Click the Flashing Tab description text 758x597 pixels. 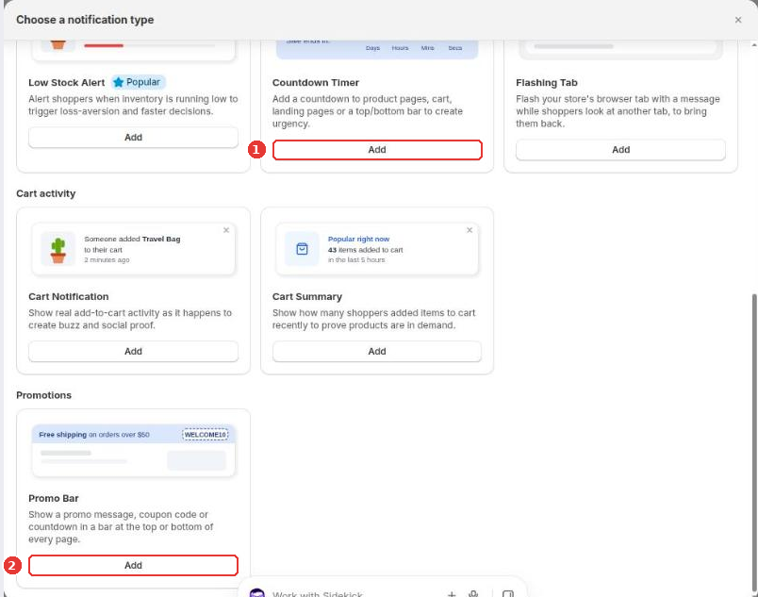click(x=618, y=111)
